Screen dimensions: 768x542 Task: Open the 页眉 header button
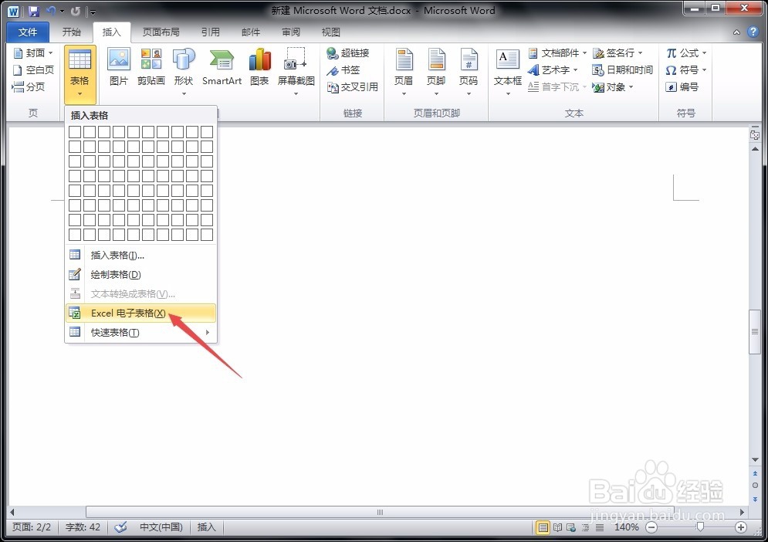click(x=404, y=72)
